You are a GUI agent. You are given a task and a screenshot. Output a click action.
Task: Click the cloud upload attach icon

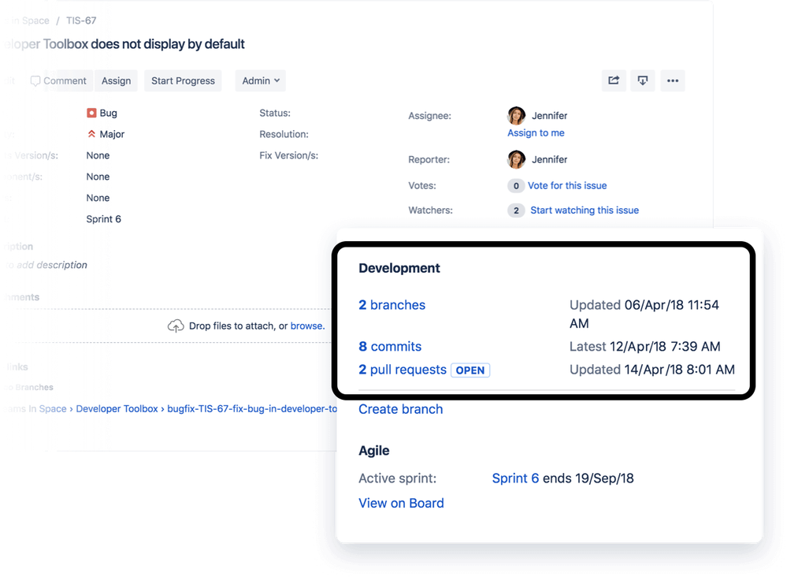pos(175,326)
